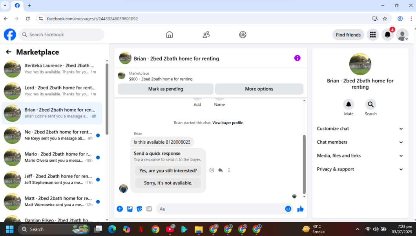Click the Find friends button
Image resolution: width=416 pixels, height=236 pixels.
[x=348, y=35]
